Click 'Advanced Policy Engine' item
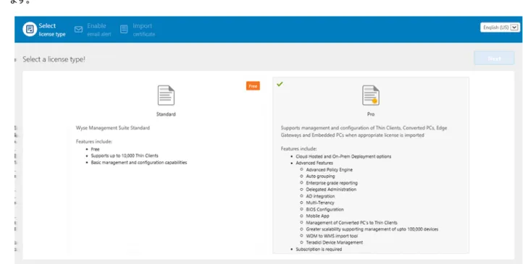The height and width of the screenshot is (264, 523). click(x=329, y=170)
